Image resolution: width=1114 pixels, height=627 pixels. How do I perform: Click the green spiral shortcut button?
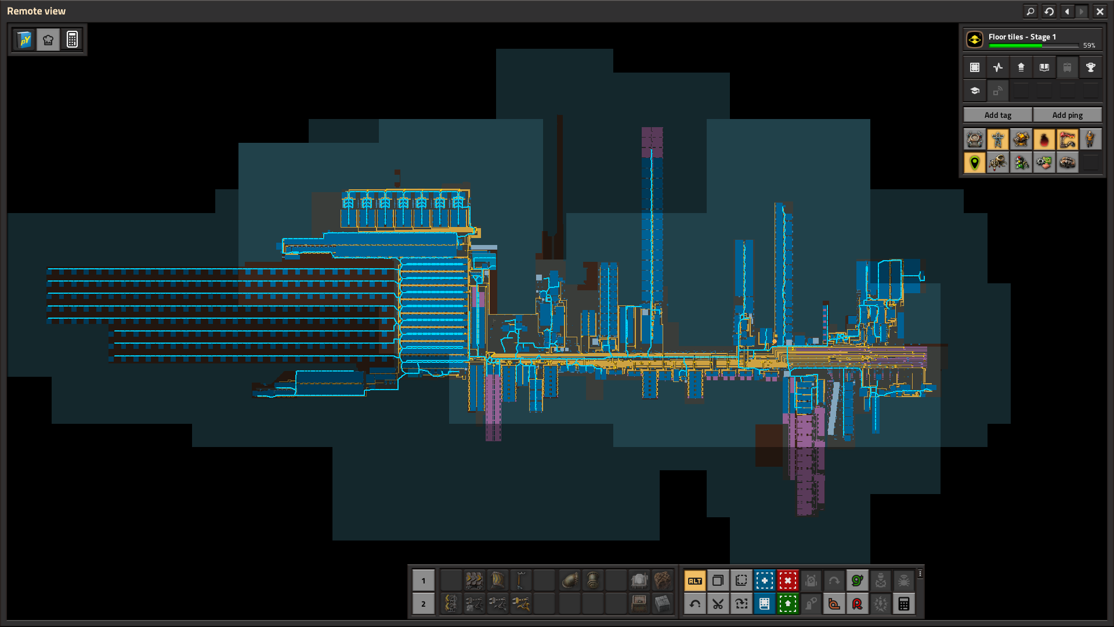(x=858, y=581)
